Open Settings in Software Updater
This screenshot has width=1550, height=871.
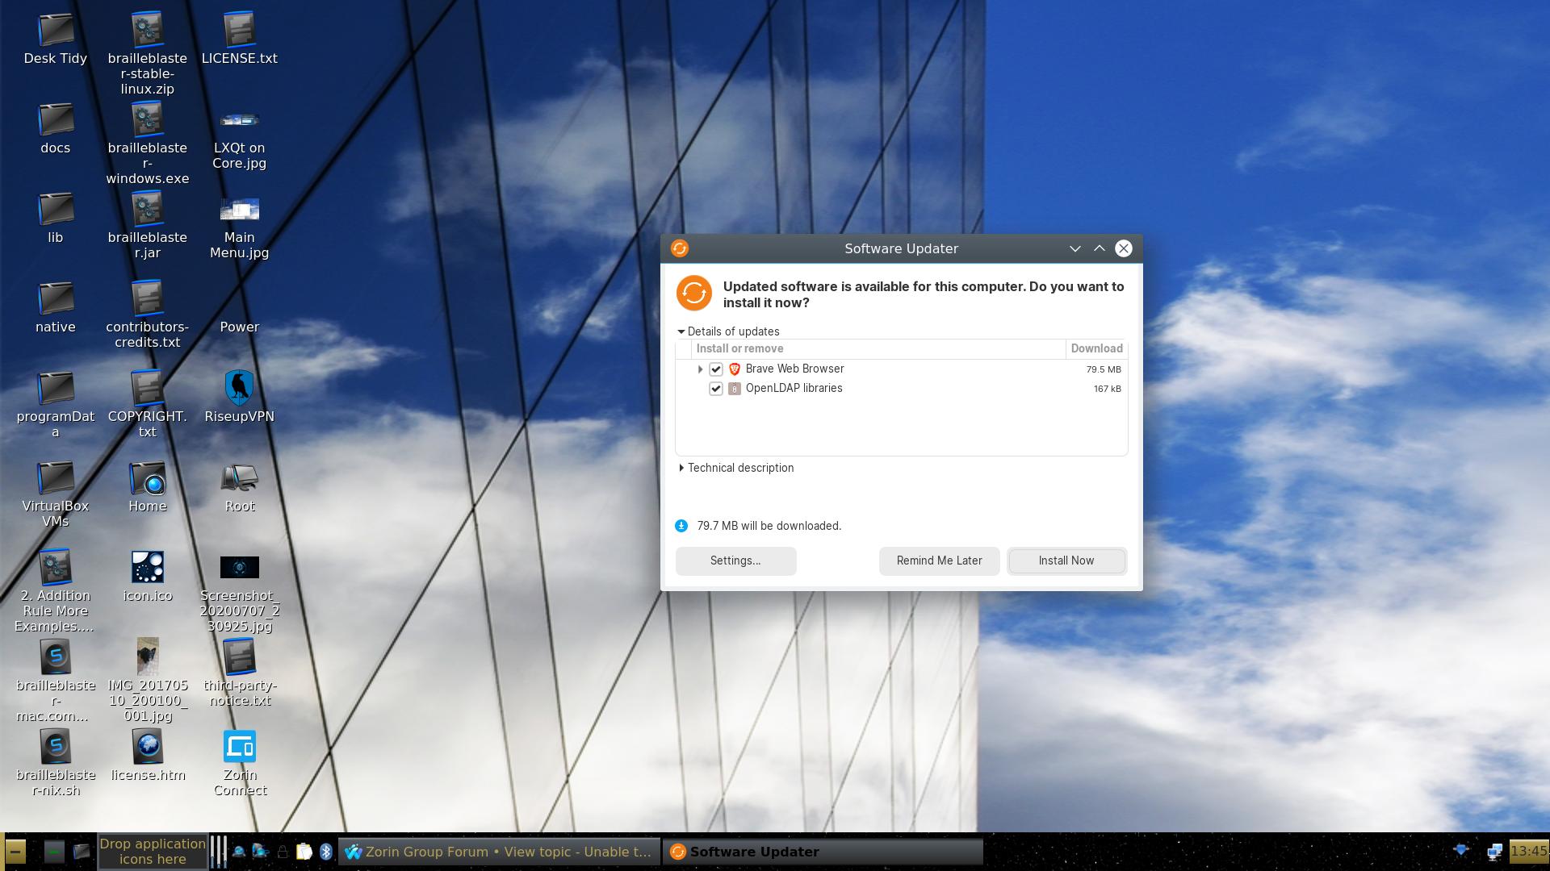pos(735,561)
